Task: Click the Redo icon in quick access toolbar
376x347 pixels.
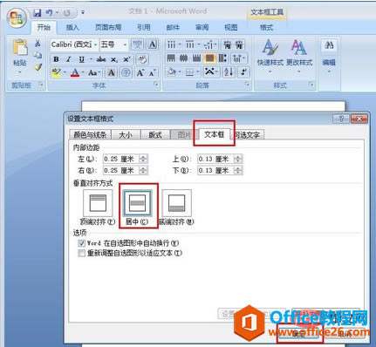Action: 67,13
